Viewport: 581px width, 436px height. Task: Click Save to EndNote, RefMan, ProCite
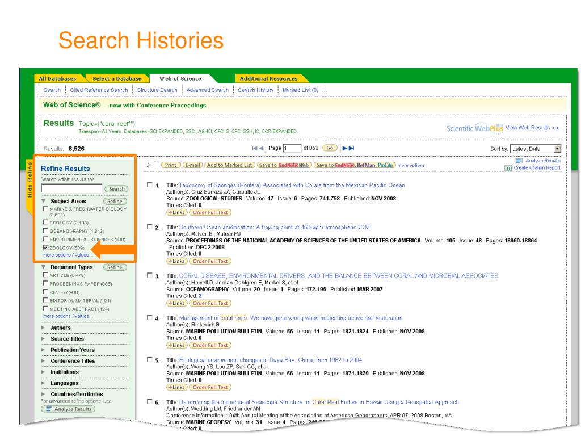coord(355,165)
